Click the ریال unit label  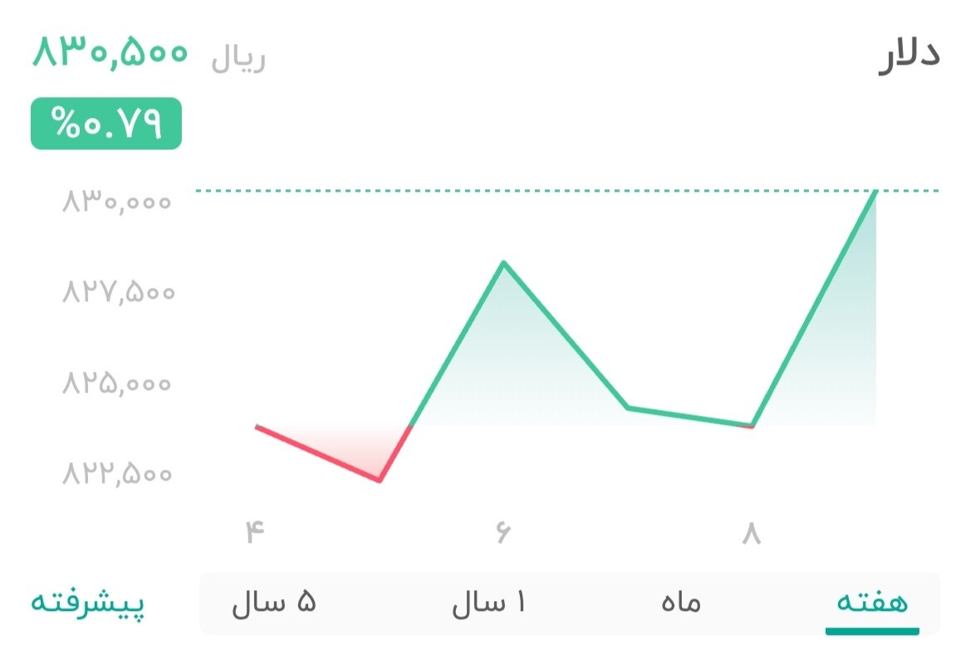tap(238, 58)
